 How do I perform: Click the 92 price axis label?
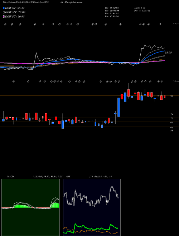171,96
